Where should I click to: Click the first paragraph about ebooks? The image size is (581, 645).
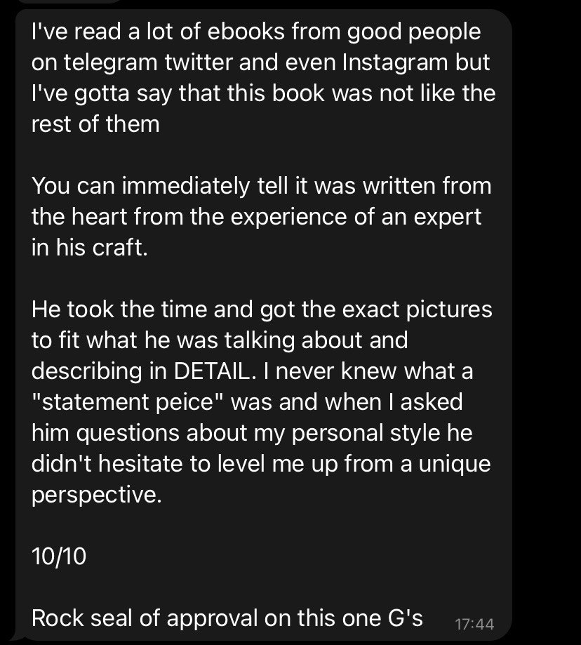pos(263,78)
